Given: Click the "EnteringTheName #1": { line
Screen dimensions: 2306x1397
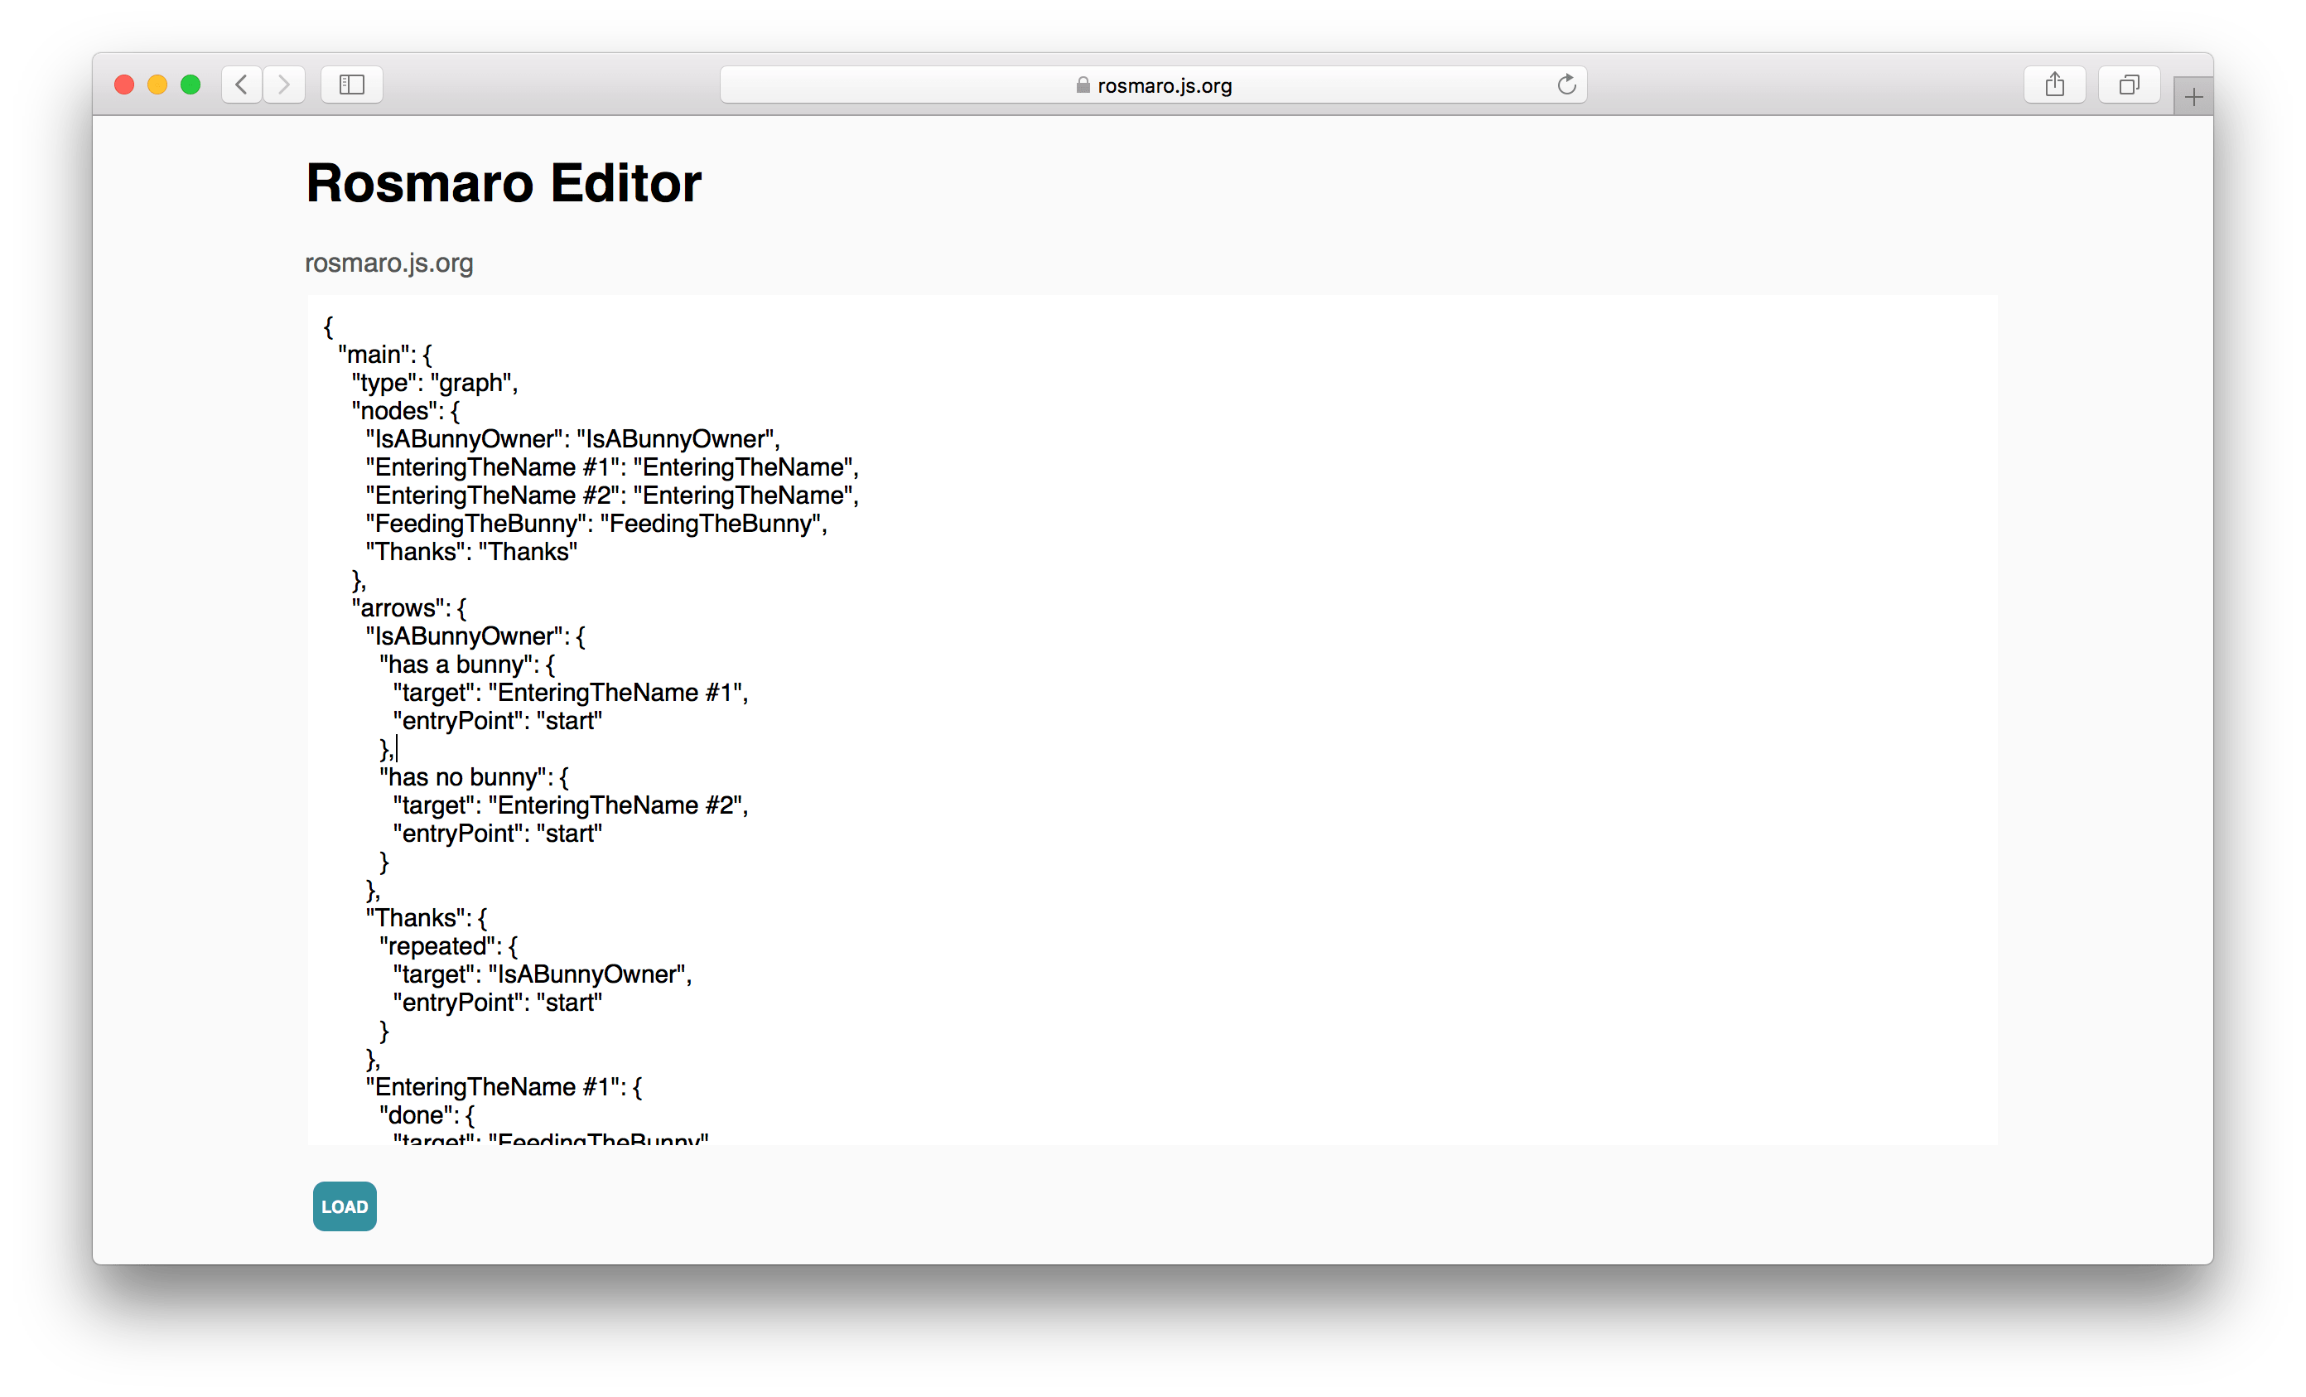Looking at the screenshot, I should click(504, 1086).
